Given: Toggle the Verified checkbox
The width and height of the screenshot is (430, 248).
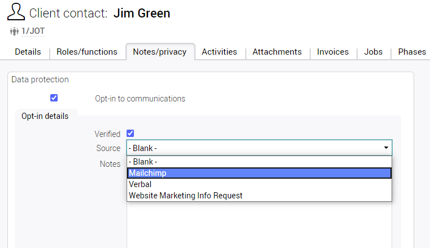Looking at the screenshot, I should coord(131,134).
